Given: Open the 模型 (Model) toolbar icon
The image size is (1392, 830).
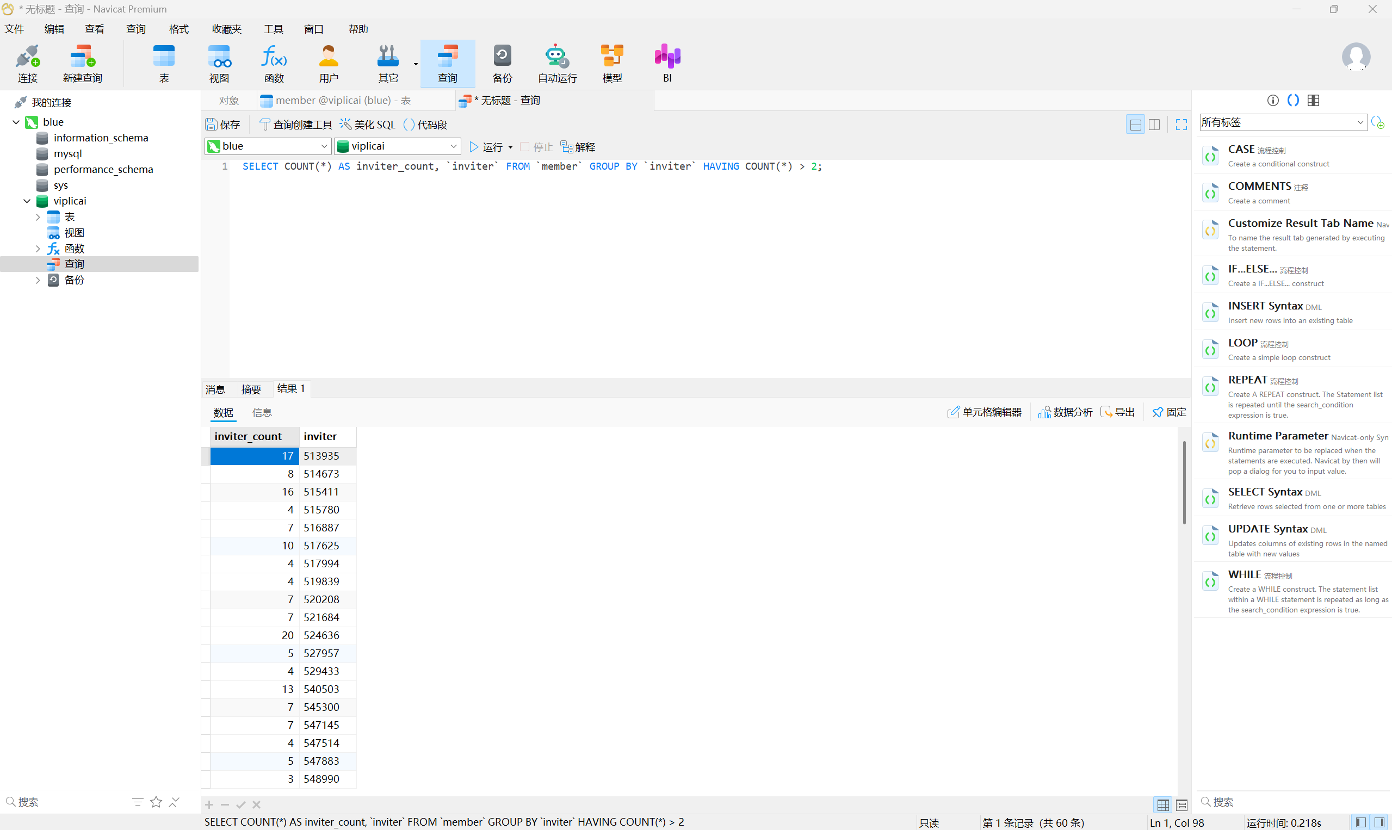Looking at the screenshot, I should tap(612, 63).
